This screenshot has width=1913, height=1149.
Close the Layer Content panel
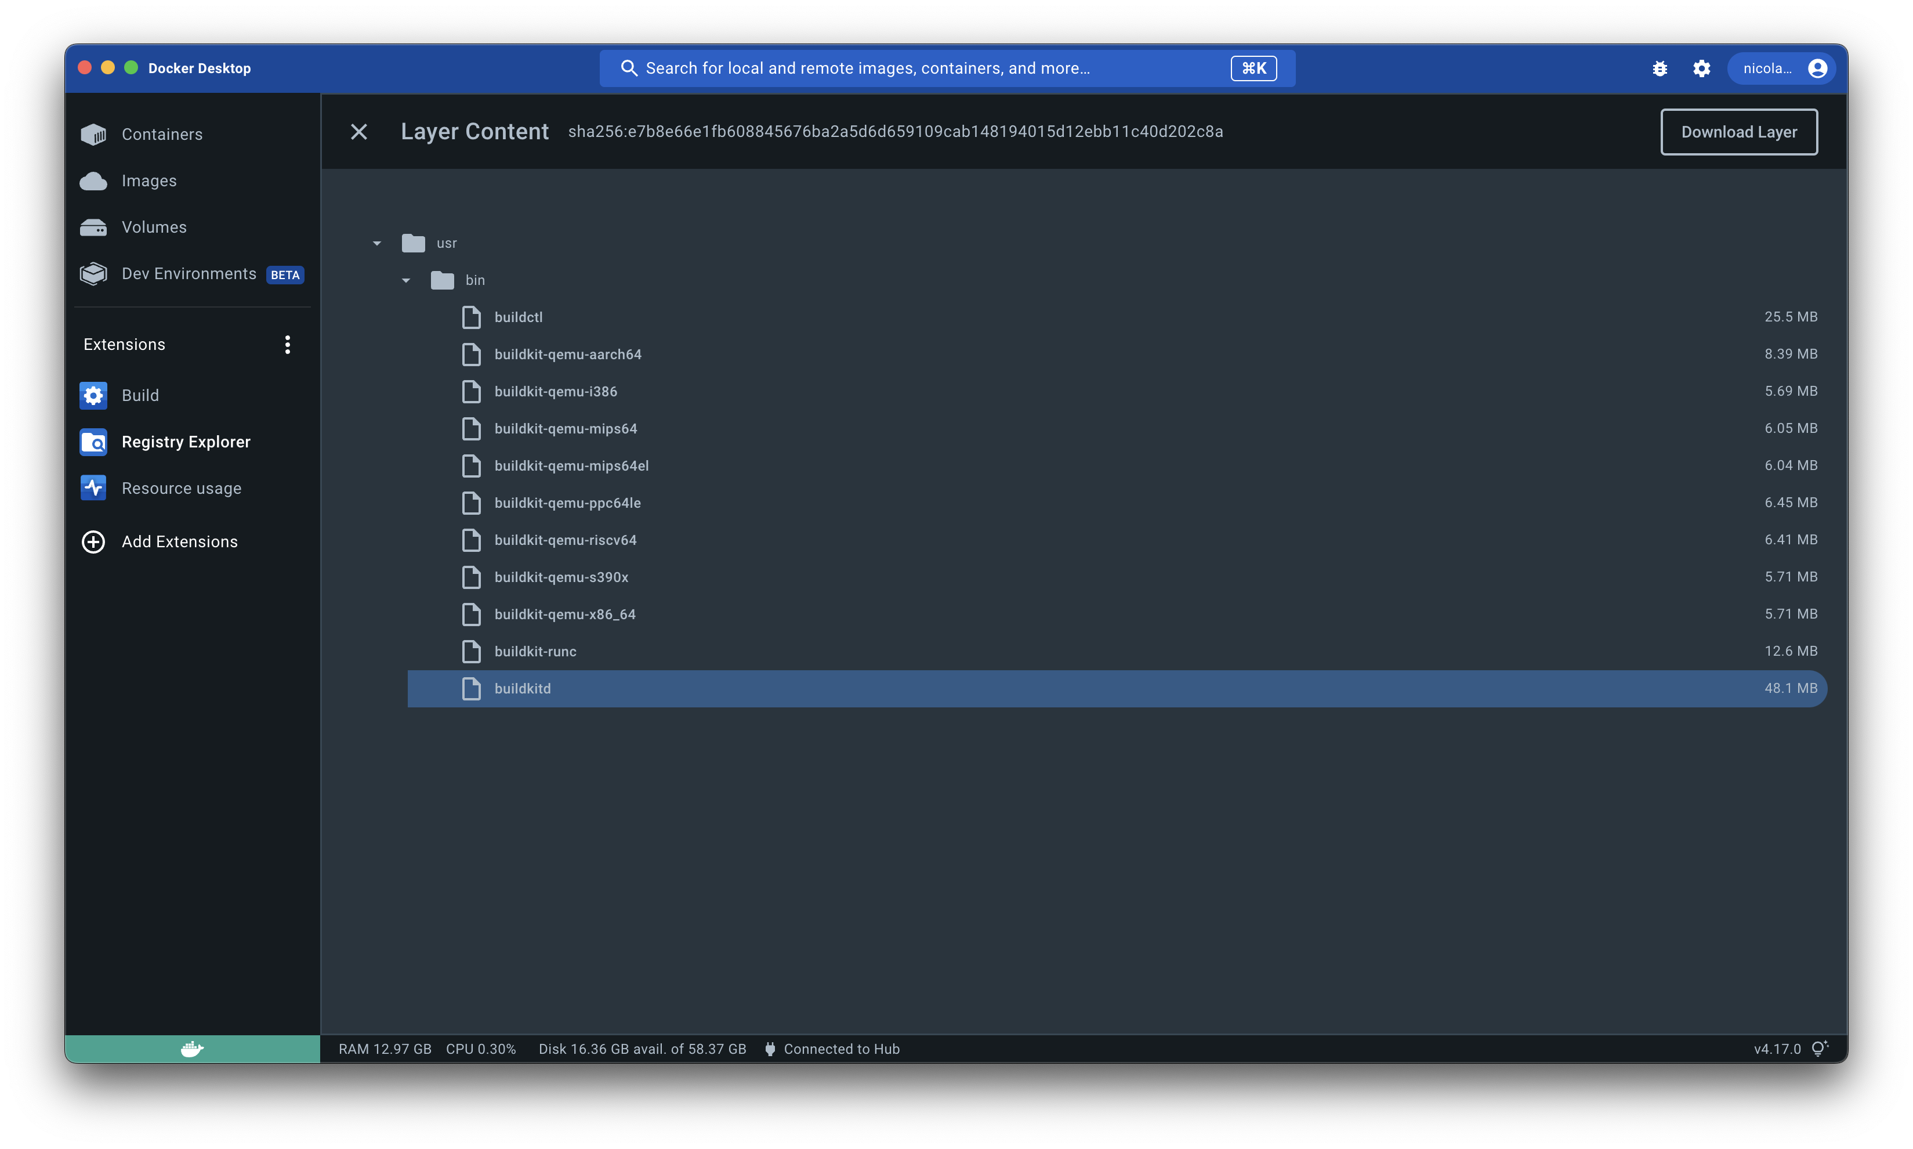coord(358,132)
